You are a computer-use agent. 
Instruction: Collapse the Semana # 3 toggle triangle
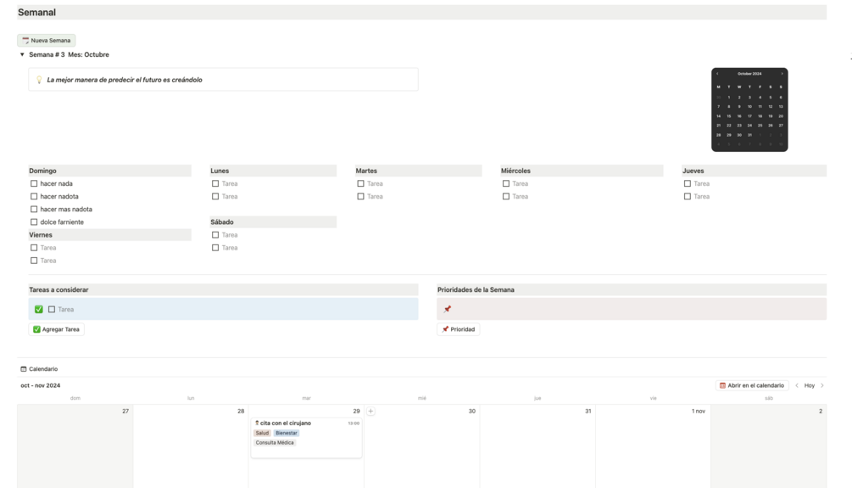point(22,54)
